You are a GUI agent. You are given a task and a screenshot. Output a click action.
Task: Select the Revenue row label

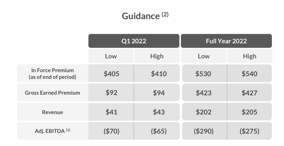52,112
